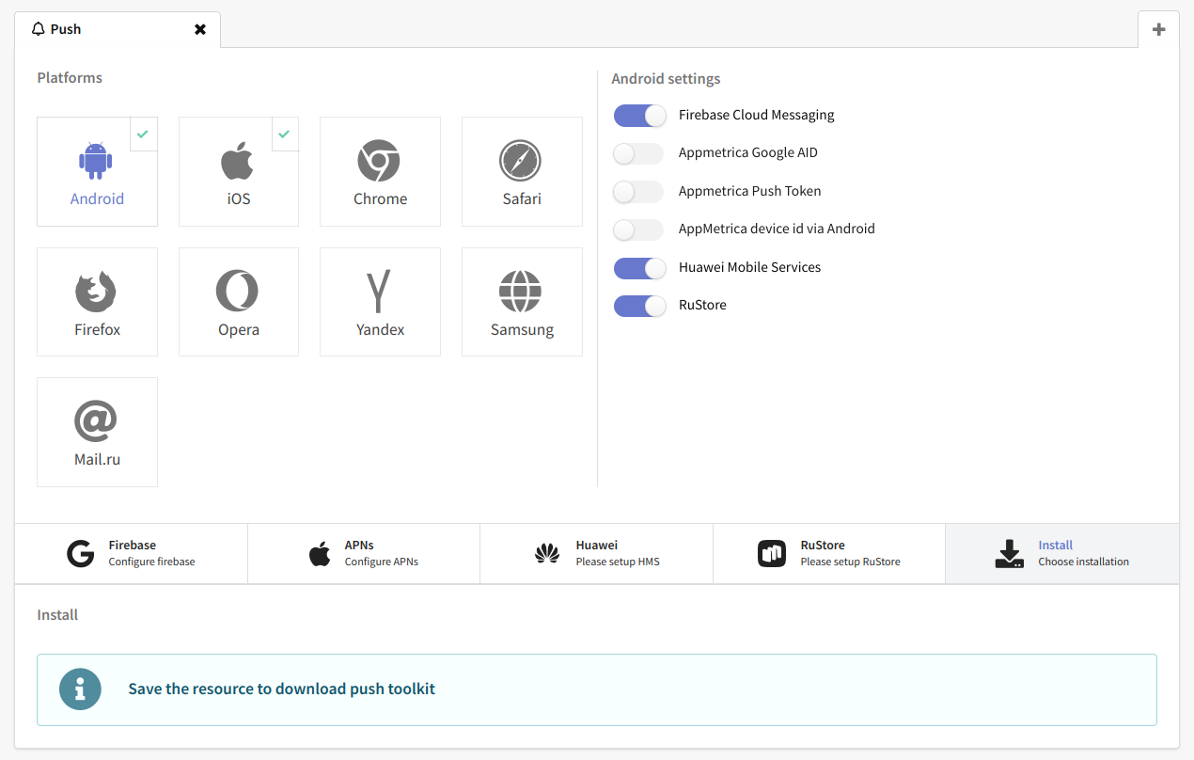Go to the Huawei setup tab

coord(596,554)
